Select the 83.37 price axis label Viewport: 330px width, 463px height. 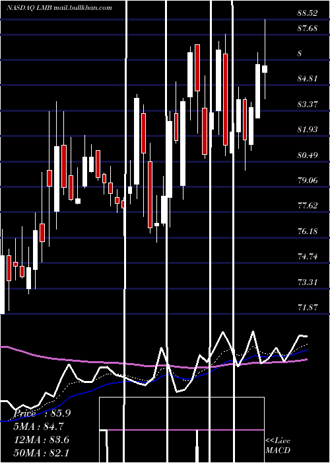[308, 105]
